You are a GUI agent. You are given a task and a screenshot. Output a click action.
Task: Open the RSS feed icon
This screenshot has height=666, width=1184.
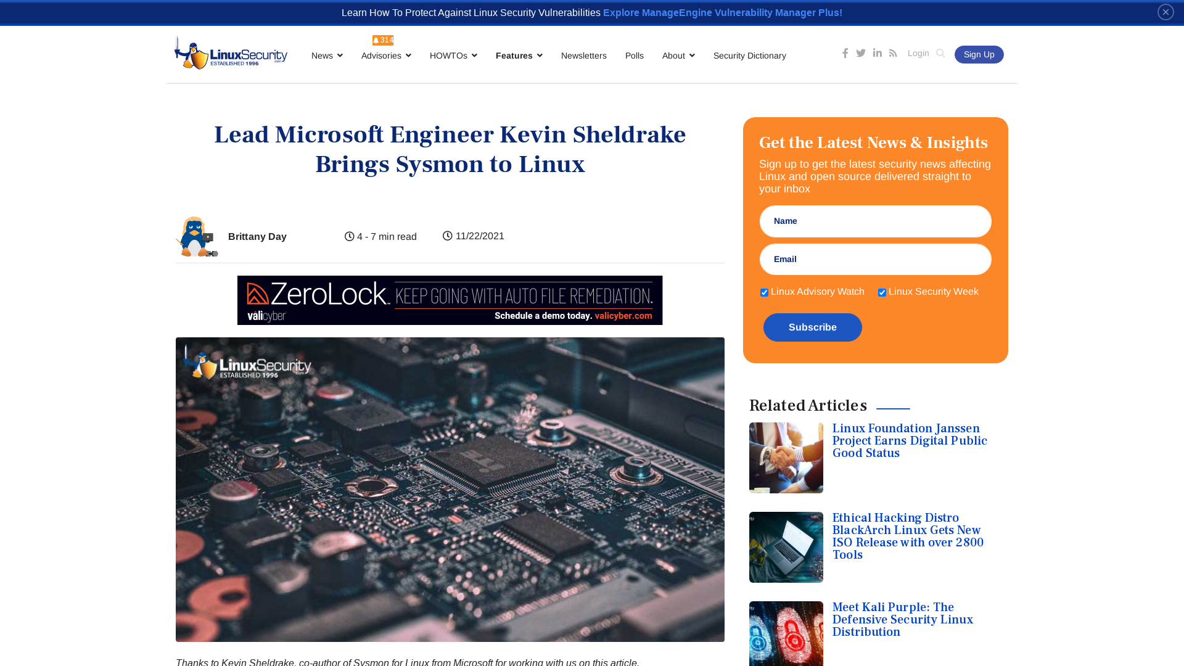(893, 53)
